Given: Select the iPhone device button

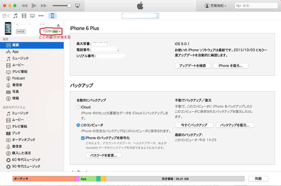Looking at the screenshot, I should tap(52, 16).
